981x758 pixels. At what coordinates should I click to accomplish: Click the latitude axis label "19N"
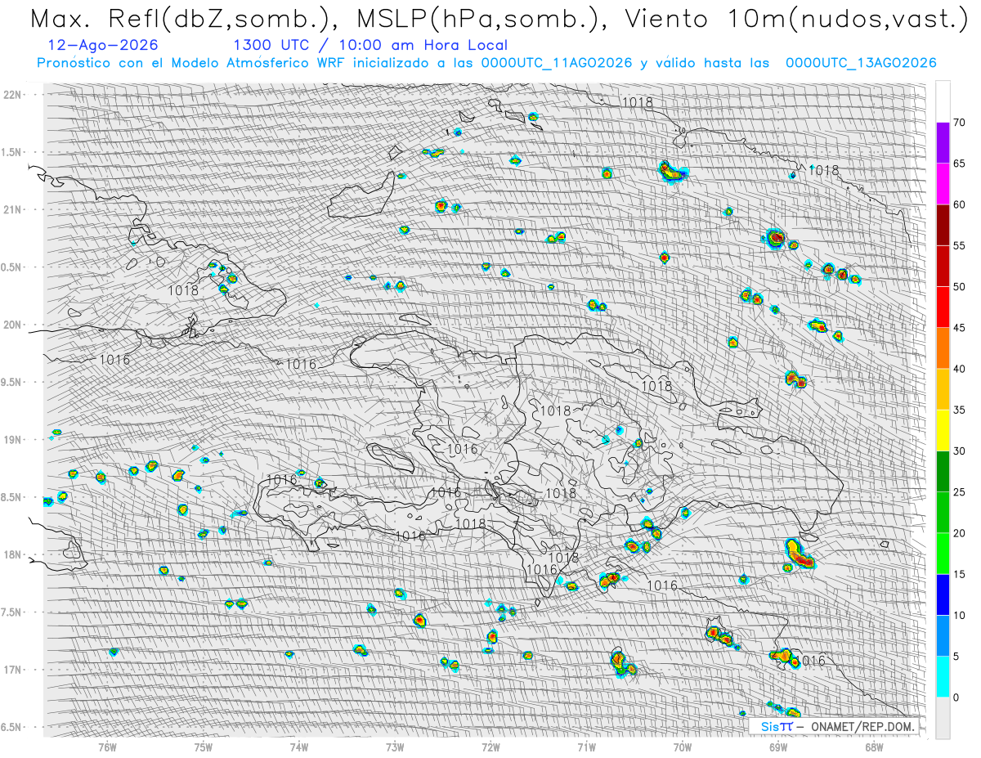(13, 439)
